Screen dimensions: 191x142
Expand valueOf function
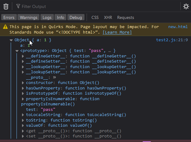(x=23, y=126)
